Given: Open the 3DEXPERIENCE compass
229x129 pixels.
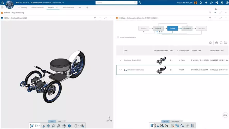Looking at the screenshot, I should pyautogui.click(x=10, y=4).
